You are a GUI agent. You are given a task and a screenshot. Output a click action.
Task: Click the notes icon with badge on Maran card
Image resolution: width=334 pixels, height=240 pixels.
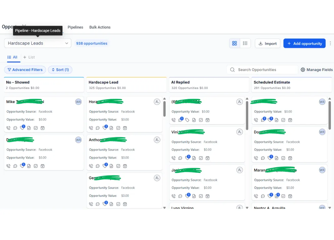[x=277, y=196]
